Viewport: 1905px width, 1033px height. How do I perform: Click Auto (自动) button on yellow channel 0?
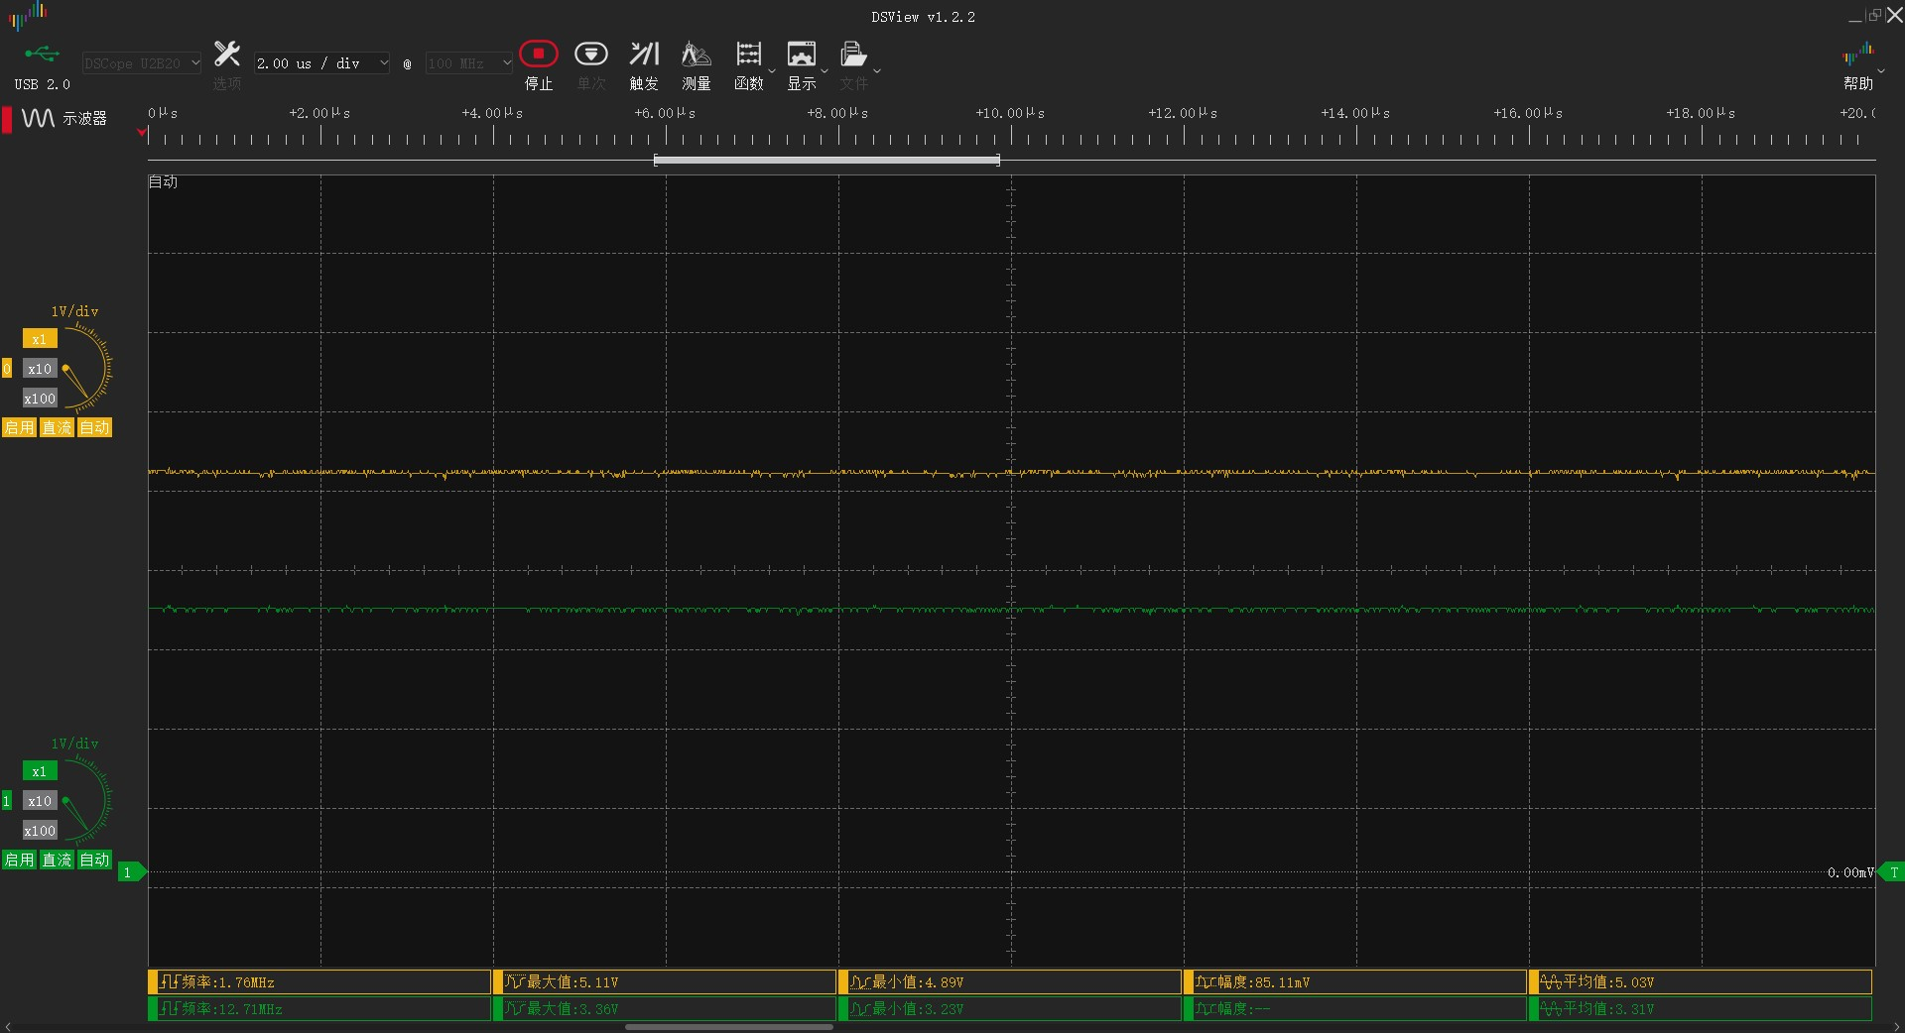point(94,427)
